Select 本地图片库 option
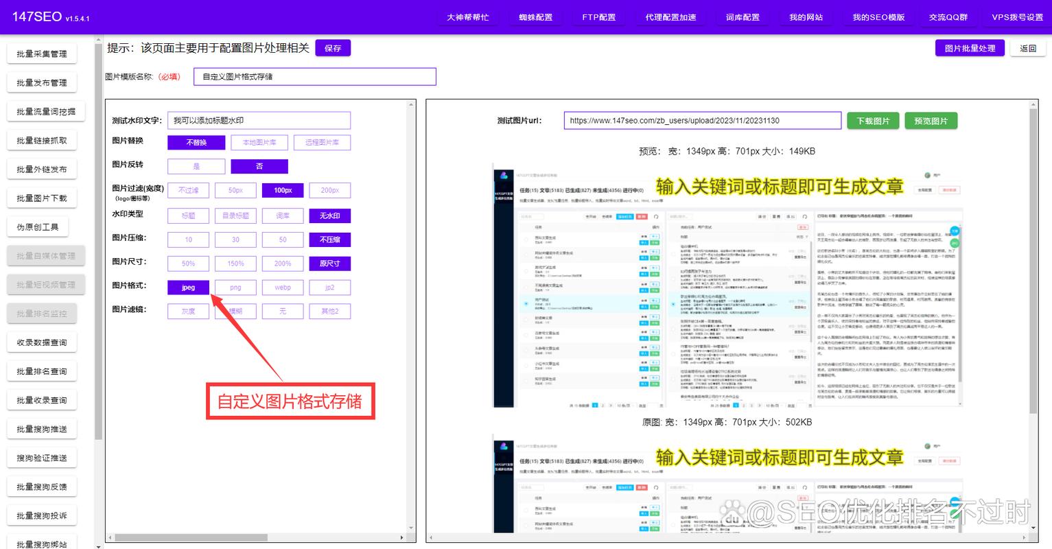The width and height of the screenshot is (1052, 549). pos(259,142)
